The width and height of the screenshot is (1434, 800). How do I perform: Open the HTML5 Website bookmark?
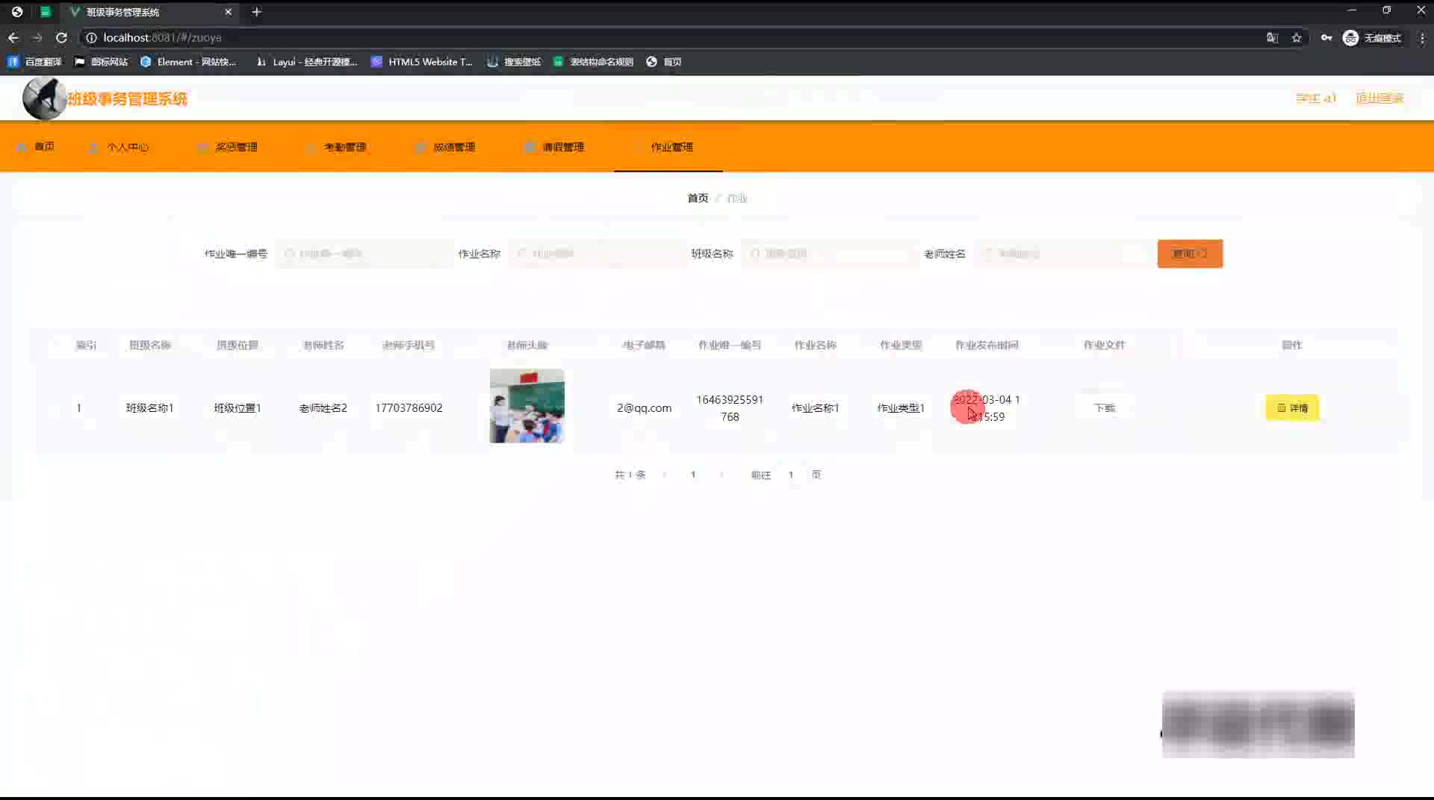(x=422, y=62)
